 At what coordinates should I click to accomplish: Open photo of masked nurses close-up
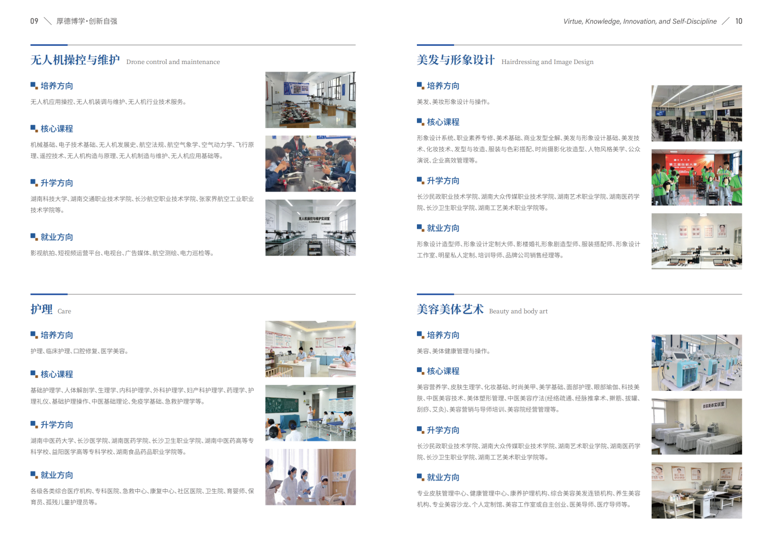tap(310, 477)
